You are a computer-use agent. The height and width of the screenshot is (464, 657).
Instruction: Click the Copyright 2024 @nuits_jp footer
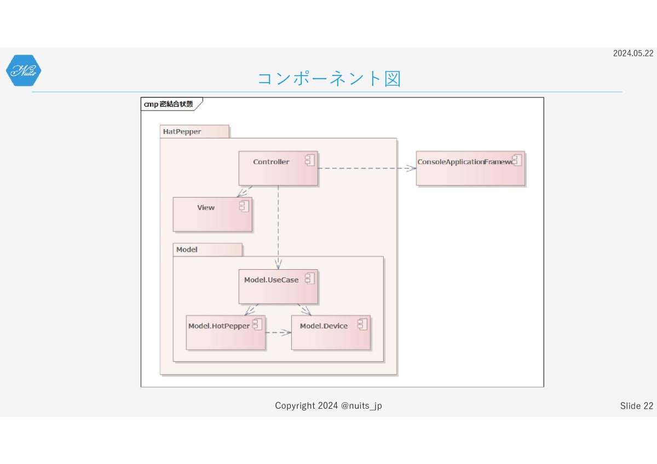coord(328,405)
